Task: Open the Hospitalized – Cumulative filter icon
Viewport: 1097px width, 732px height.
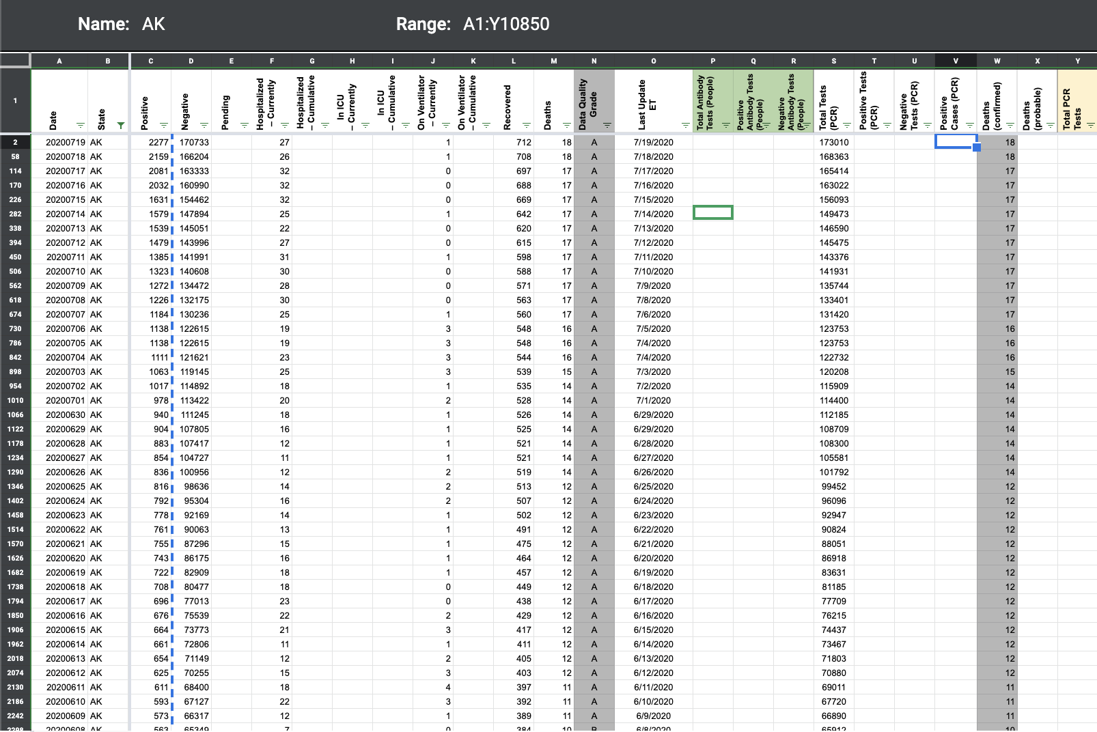Action: [x=325, y=125]
